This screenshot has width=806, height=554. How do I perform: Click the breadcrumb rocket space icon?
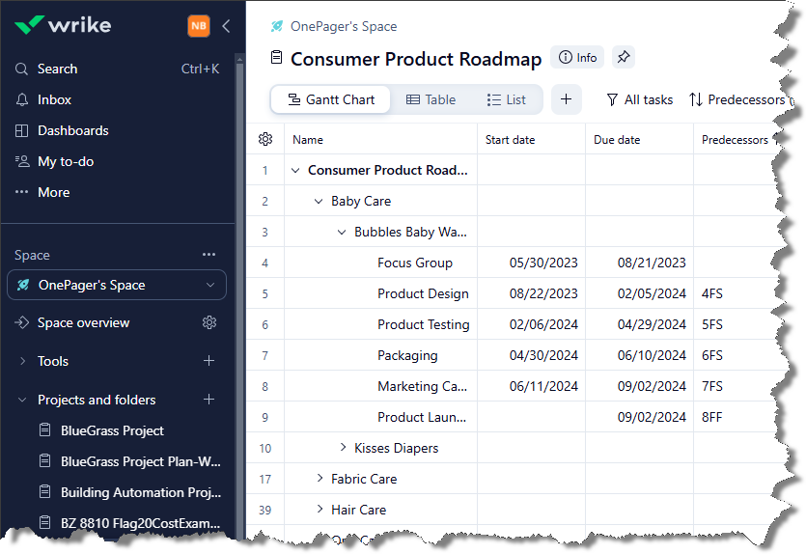(276, 26)
